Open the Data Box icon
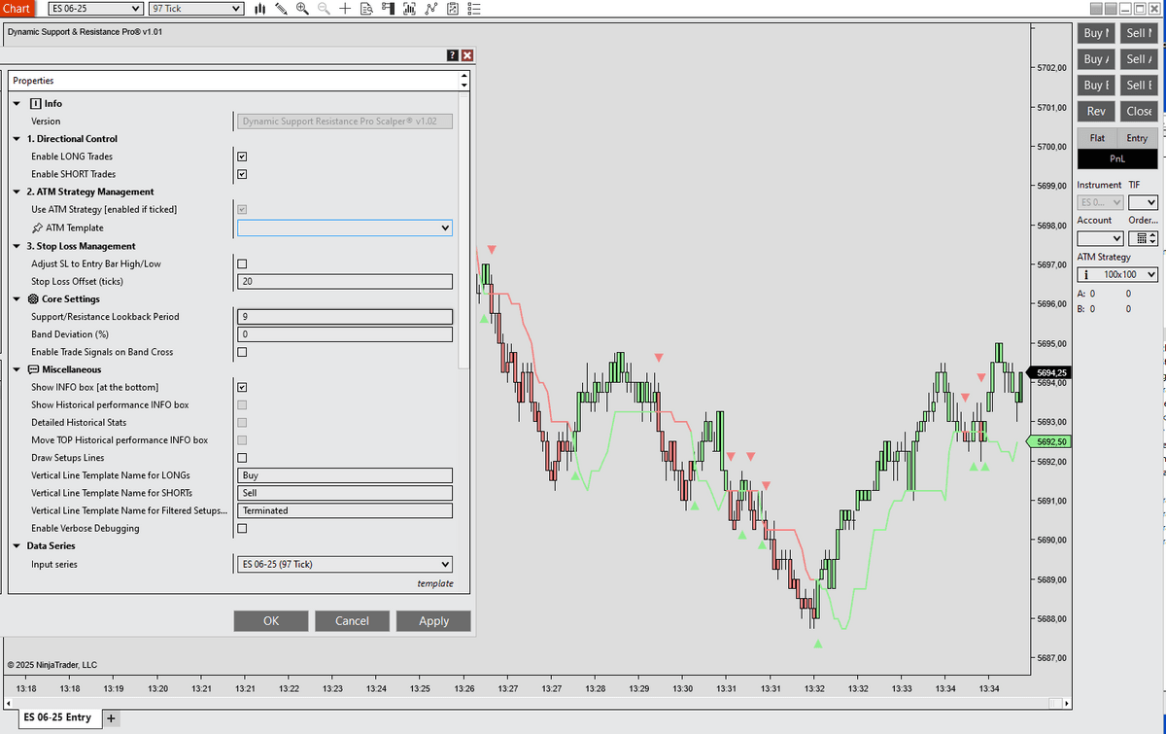The image size is (1166, 734). coord(366,9)
